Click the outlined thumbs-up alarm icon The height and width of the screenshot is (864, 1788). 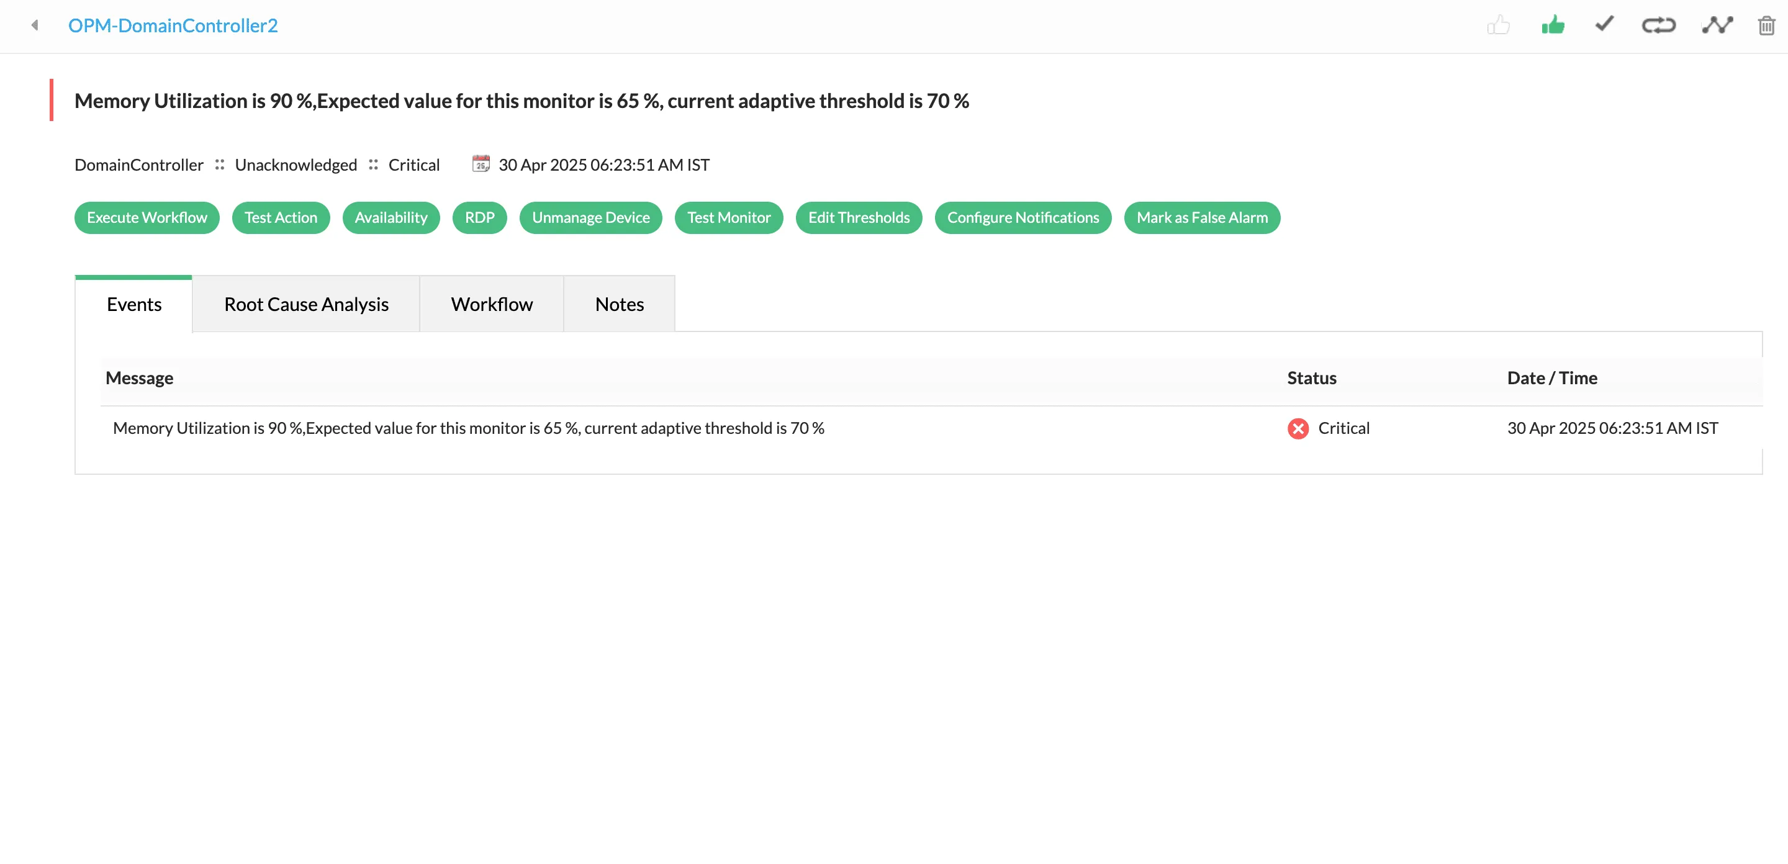pyautogui.click(x=1499, y=25)
